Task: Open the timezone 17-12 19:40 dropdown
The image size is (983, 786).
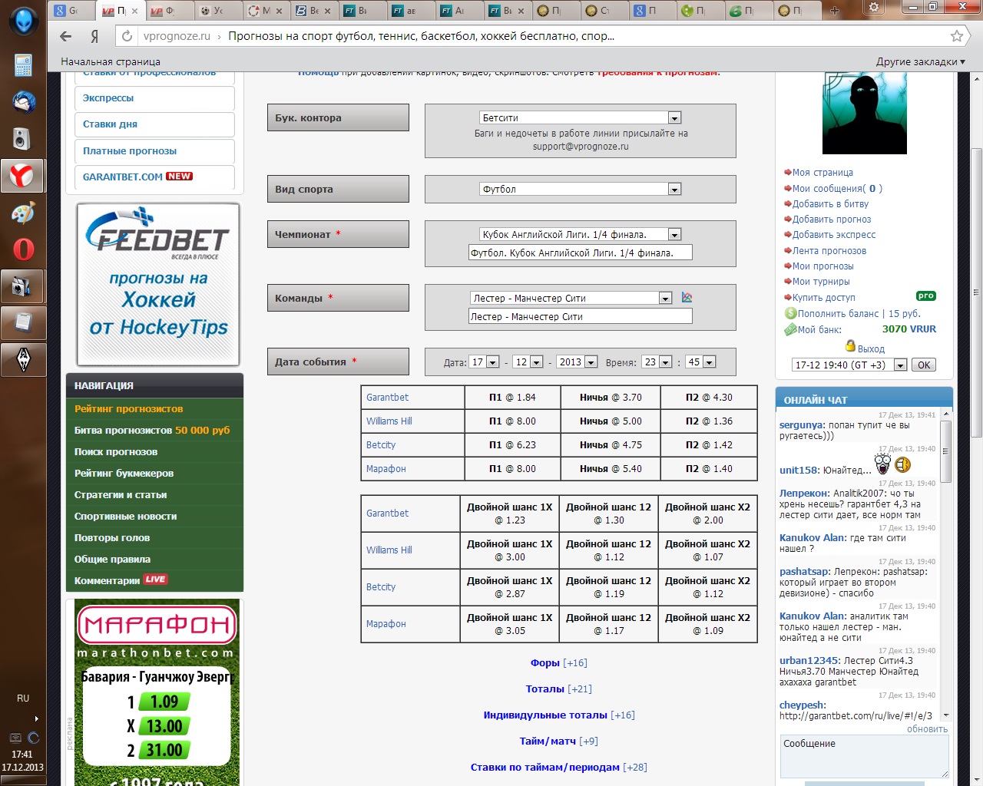Action: coord(849,365)
